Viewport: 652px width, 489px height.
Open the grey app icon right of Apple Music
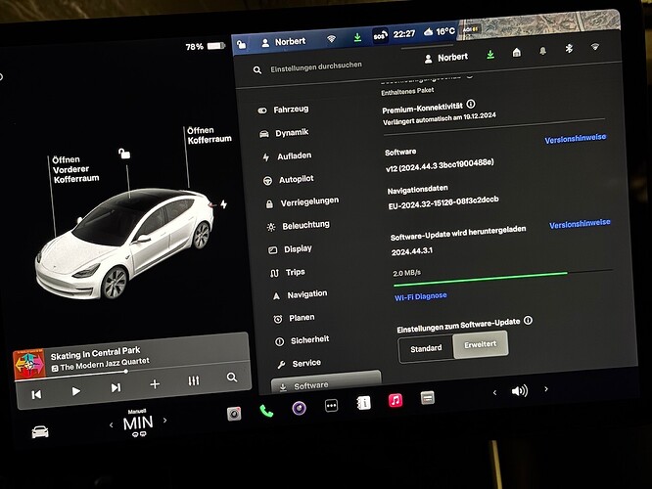[428, 398]
